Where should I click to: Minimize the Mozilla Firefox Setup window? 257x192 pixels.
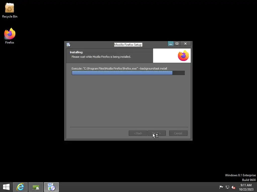[171, 43]
